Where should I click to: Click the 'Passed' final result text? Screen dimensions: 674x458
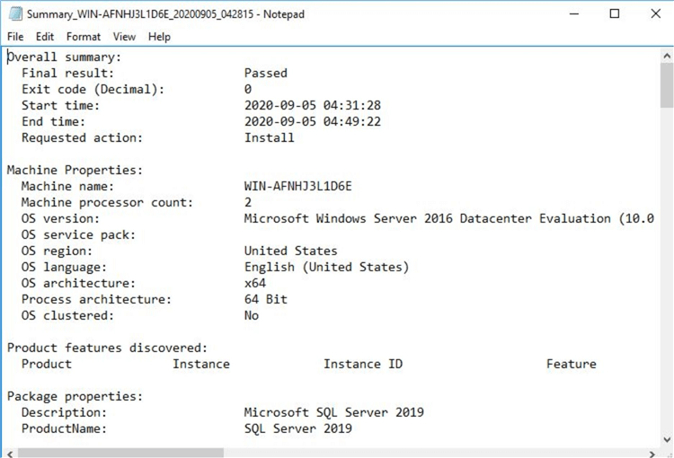[x=266, y=73]
